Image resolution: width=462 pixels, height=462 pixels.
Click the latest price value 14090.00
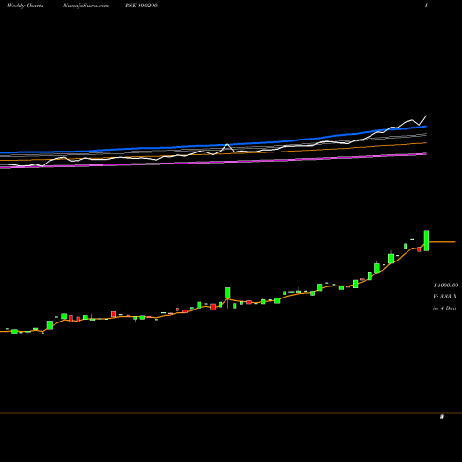pos(446,286)
